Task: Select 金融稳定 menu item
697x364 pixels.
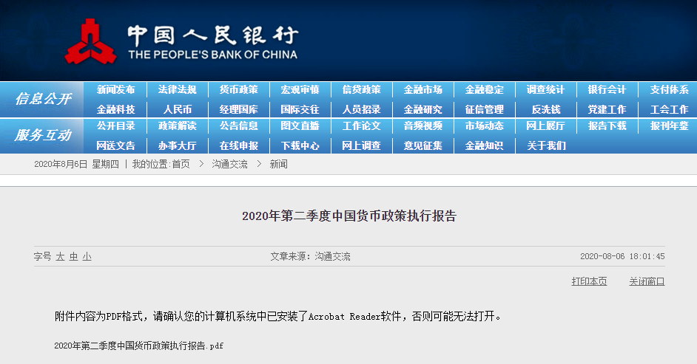Action: click(x=484, y=89)
